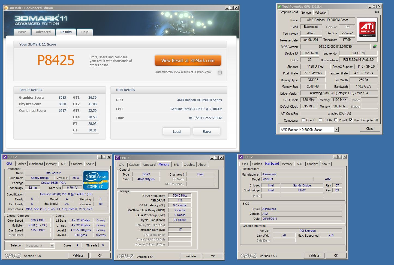Switch to the Advanced tab in 3DMark

pos(43,32)
